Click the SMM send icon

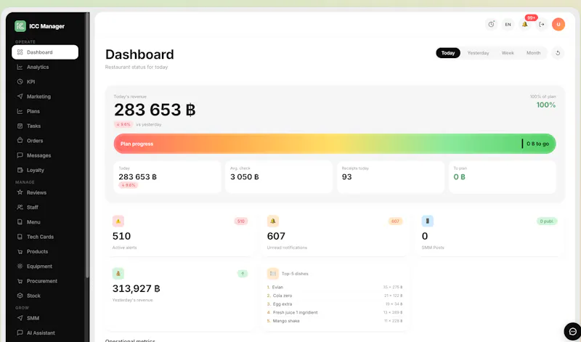click(x=20, y=318)
